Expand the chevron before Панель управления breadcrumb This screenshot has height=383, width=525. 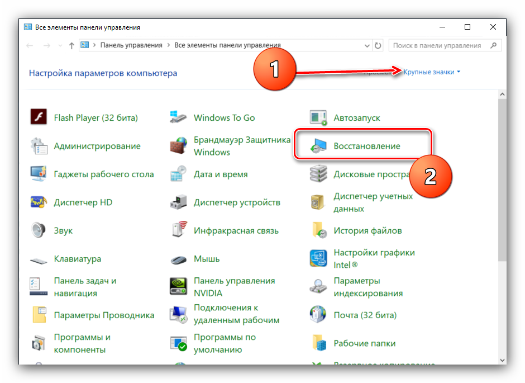[x=94, y=45]
